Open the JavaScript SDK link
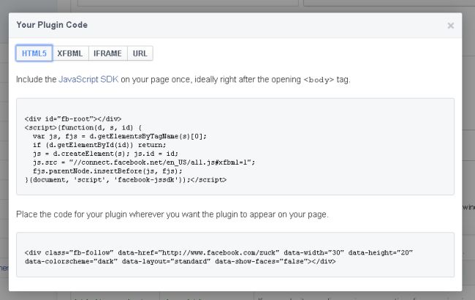475x300 pixels. [88, 79]
